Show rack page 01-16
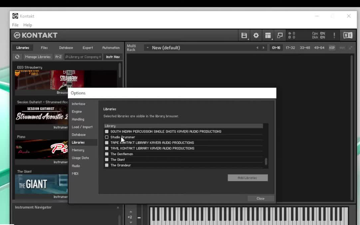The image size is (360, 225). (276, 48)
